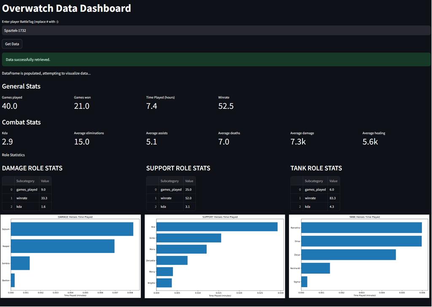The width and height of the screenshot is (432, 307).
Task: Click the Bastion bar in damage chart
Action: pos(13,280)
